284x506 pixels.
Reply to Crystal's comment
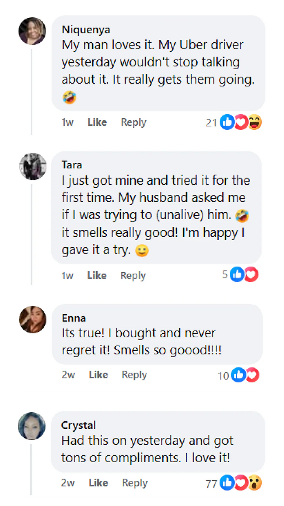pos(135,483)
